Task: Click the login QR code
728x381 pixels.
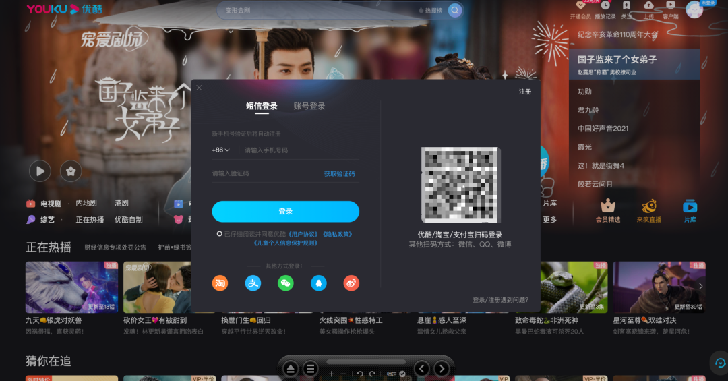Action: (460, 185)
